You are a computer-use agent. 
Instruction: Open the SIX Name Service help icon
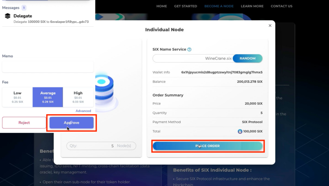189,49
